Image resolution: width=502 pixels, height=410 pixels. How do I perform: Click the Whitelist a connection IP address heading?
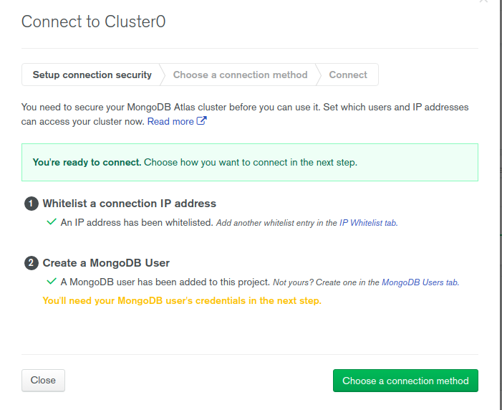coord(130,204)
